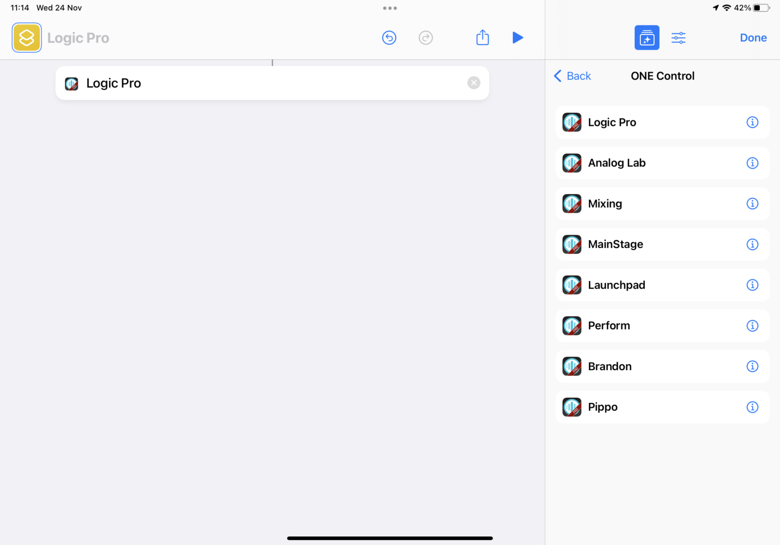Show info for Launchpad action
The height and width of the screenshot is (545, 780).
[x=752, y=285]
